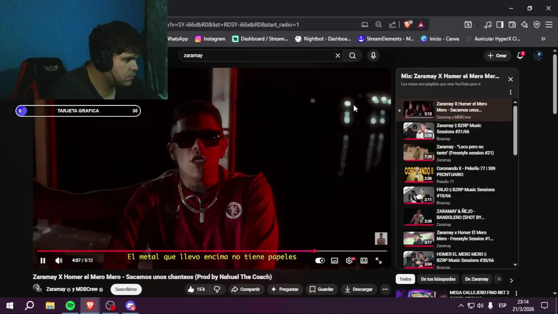Enter fullscreen mode in the player
558x314 pixels.
(378, 260)
